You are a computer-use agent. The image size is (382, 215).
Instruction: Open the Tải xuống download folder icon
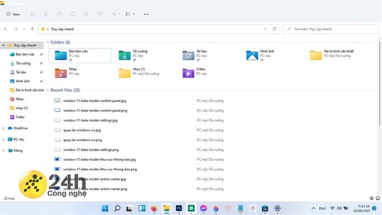[x=124, y=55]
